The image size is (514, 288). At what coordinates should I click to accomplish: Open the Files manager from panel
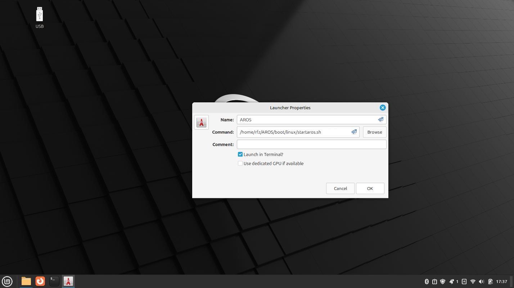pyautogui.click(x=26, y=281)
